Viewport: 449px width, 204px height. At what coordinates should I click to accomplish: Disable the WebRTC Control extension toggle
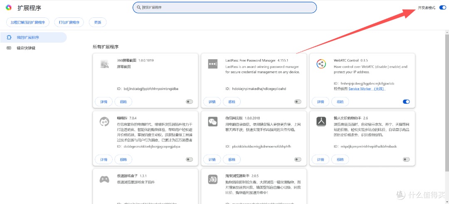click(406, 102)
